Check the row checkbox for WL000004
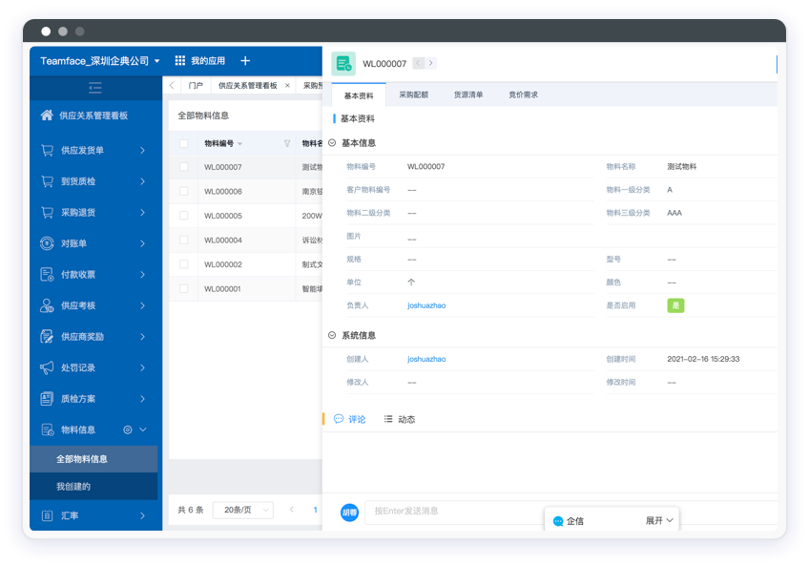The height and width of the screenshot is (565, 809). click(x=184, y=240)
